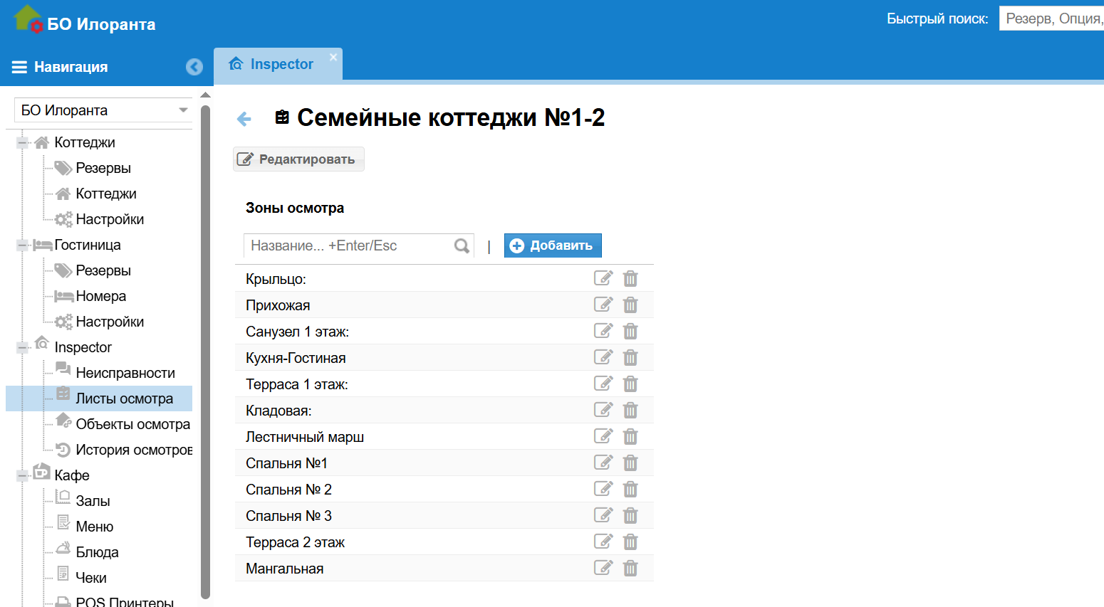Click the trash icon next to Мангальная
1104x607 pixels.
(x=630, y=568)
